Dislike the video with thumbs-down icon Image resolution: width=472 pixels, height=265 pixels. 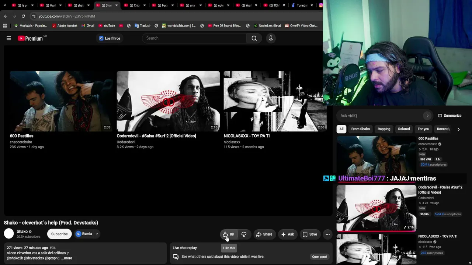[x=244, y=234]
